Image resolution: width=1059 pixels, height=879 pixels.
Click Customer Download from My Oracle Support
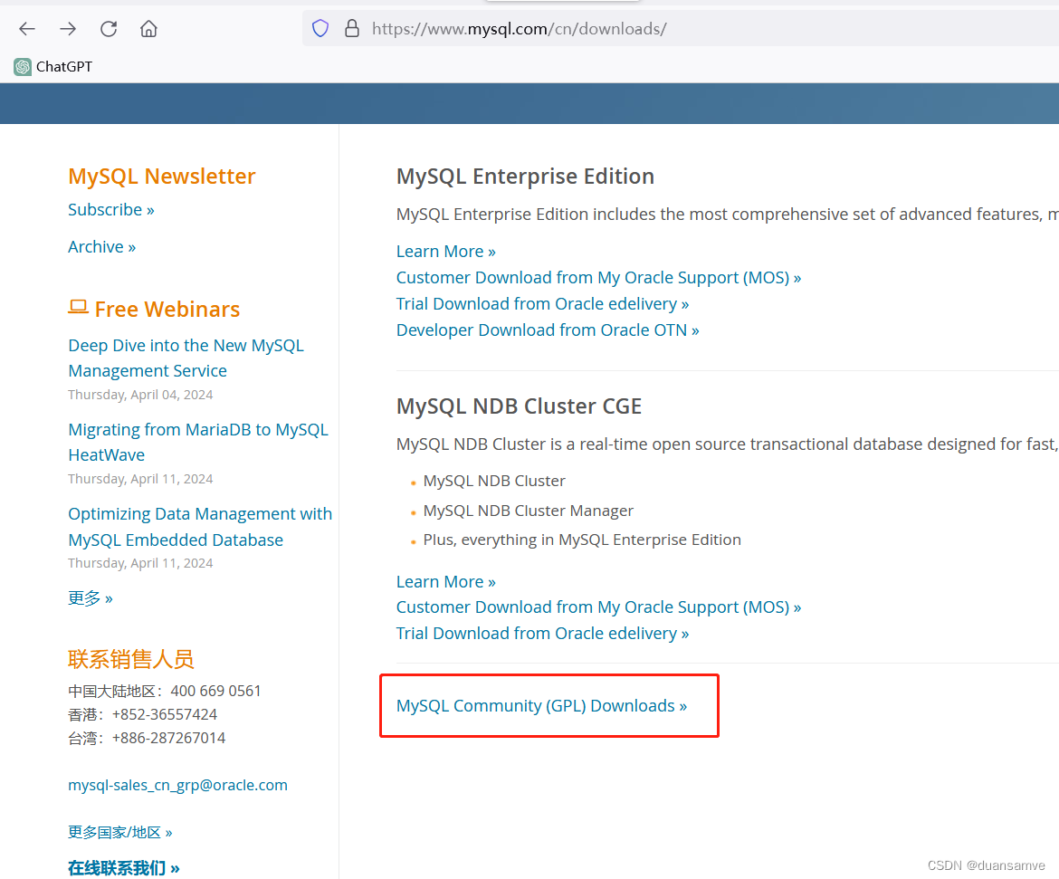coord(598,277)
